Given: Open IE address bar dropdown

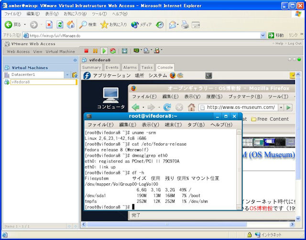Looking at the screenshot, I should click(262, 35).
